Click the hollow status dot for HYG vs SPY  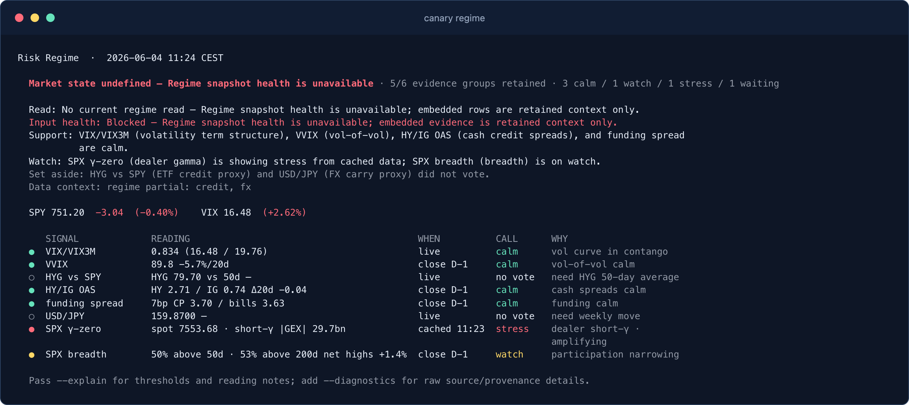(32, 278)
